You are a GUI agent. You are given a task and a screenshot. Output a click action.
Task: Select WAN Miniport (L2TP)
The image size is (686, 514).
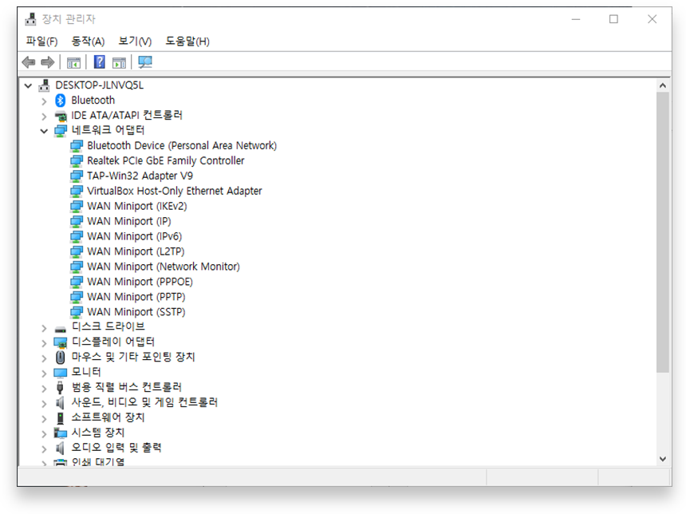136,251
